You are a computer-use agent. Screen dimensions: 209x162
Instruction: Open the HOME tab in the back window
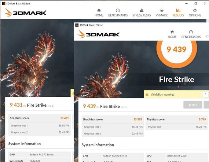click(99, 13)
